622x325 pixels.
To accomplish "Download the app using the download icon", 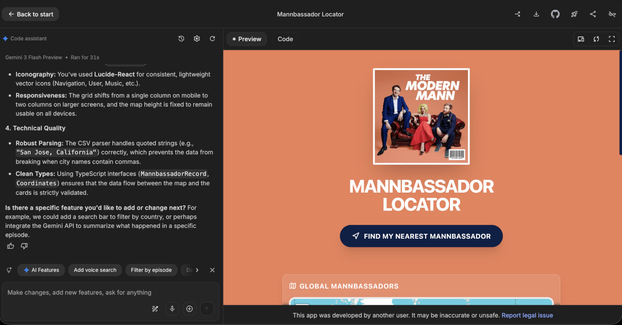I will (x=536, y=14).
